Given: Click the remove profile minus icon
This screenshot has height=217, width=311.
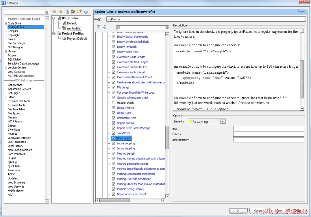Looking at the screenshot, I should [x=60, y=12].
